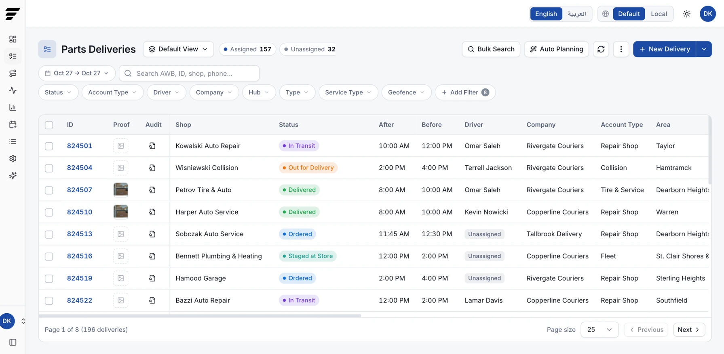Expand the Account Type filter dropdown
The width and height of the screenshot is (724, 354).
coord(112,92)
